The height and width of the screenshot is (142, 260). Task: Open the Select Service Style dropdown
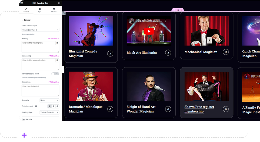point(40,30)
